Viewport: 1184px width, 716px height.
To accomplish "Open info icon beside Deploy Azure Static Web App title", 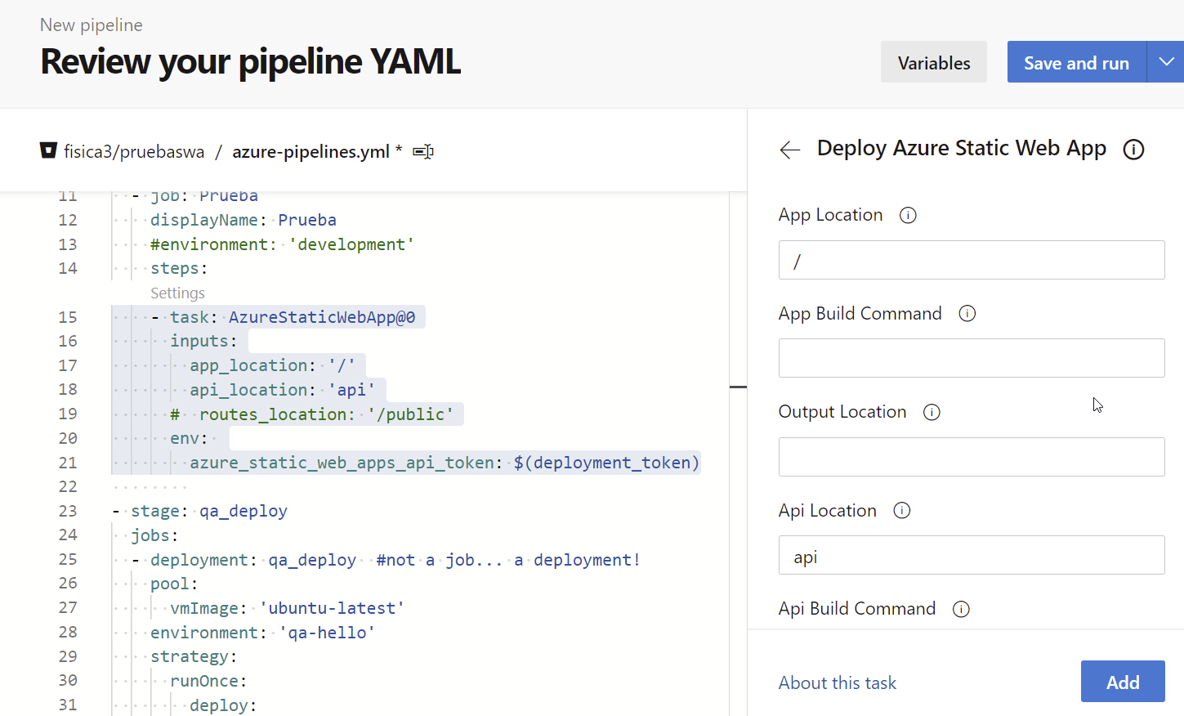I will [x=1133, y=150].
